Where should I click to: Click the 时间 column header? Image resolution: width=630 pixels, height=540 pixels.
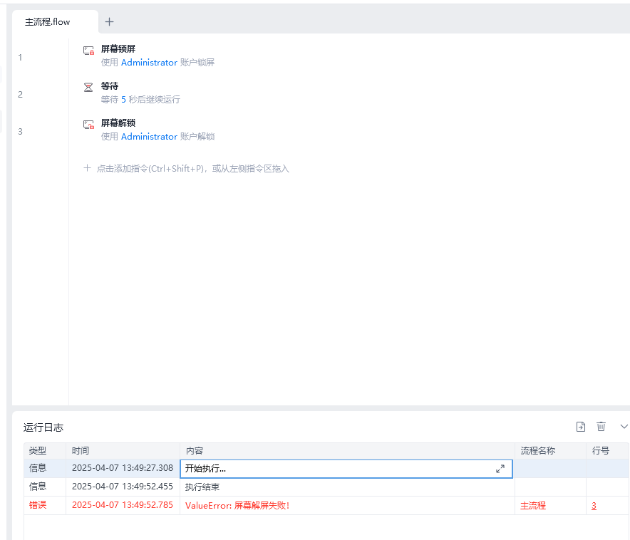pyautogui.click(x=81, y=451)
